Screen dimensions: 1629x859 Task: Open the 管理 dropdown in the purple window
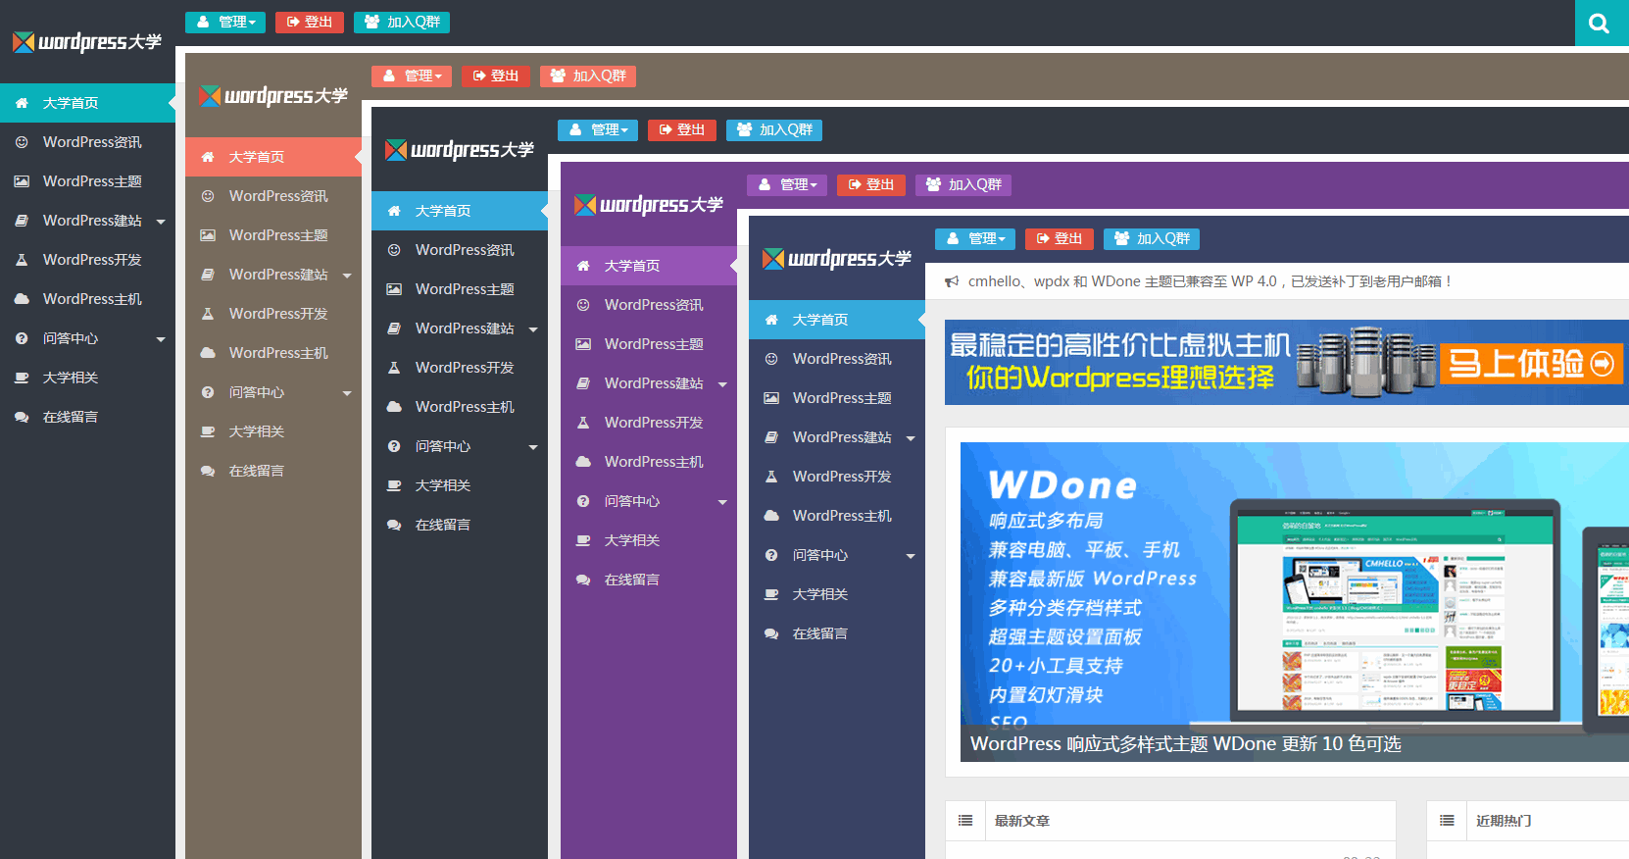coord(787,184)
